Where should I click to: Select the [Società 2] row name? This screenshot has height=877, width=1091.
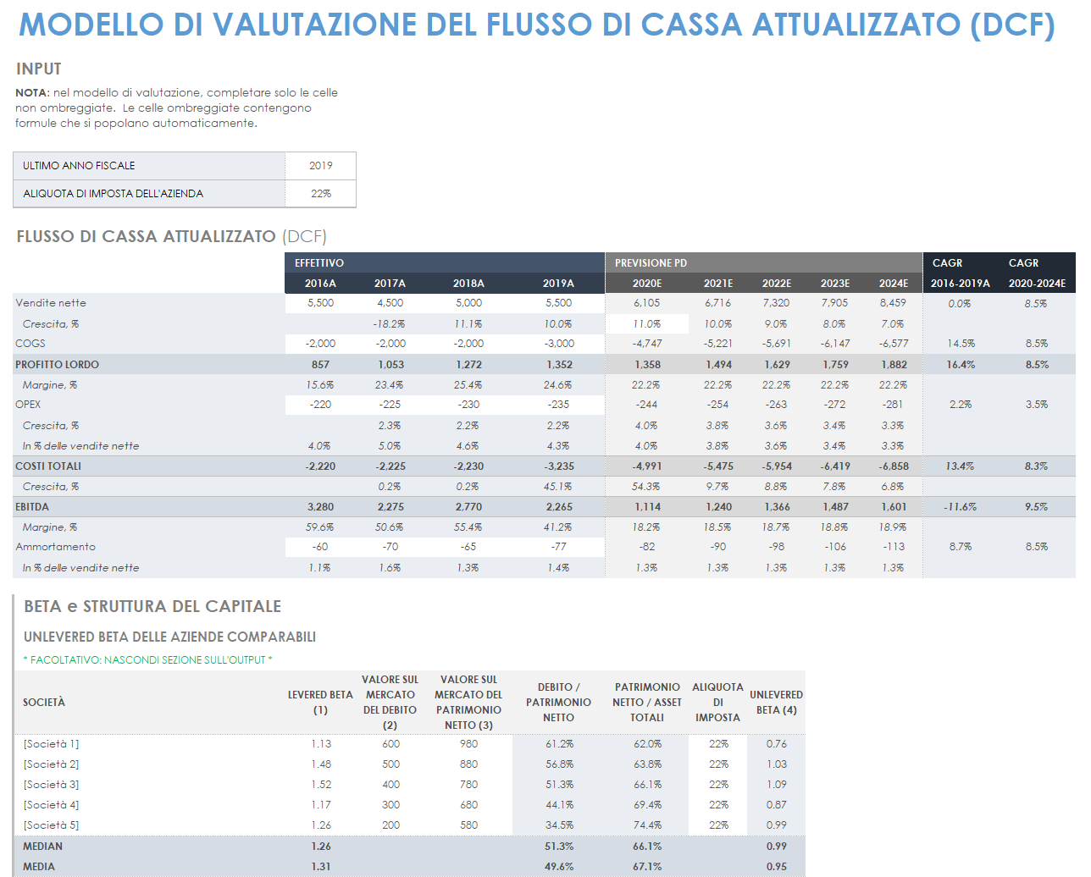pyautogui.click(x=51, y=764)
